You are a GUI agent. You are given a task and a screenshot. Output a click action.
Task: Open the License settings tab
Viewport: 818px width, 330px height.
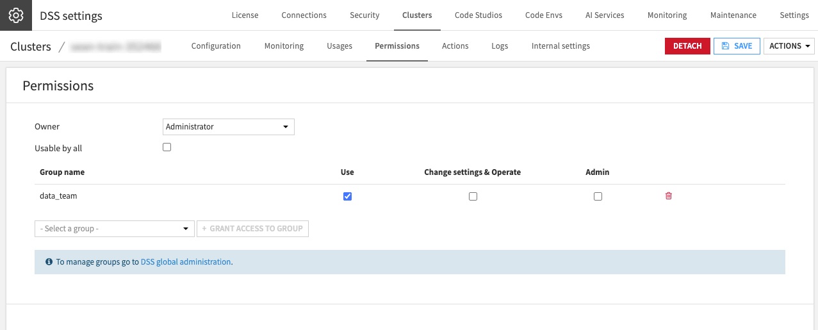[245, 15]
